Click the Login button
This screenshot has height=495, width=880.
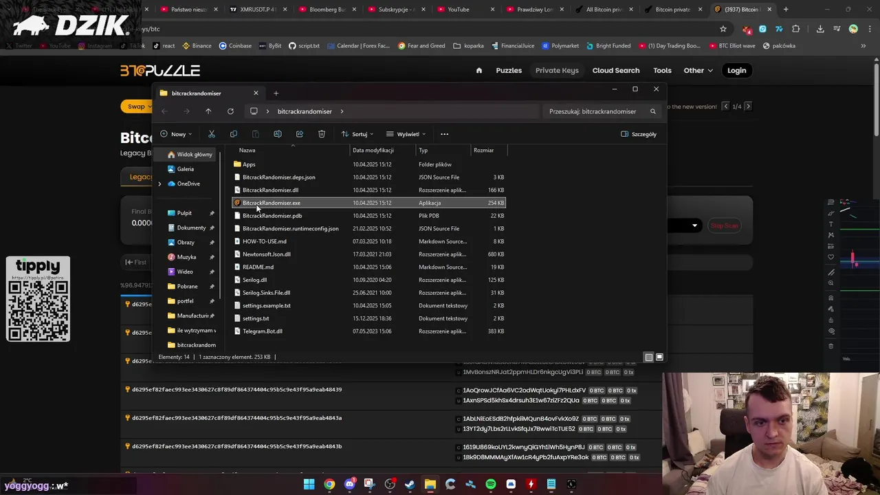(736, 70)
